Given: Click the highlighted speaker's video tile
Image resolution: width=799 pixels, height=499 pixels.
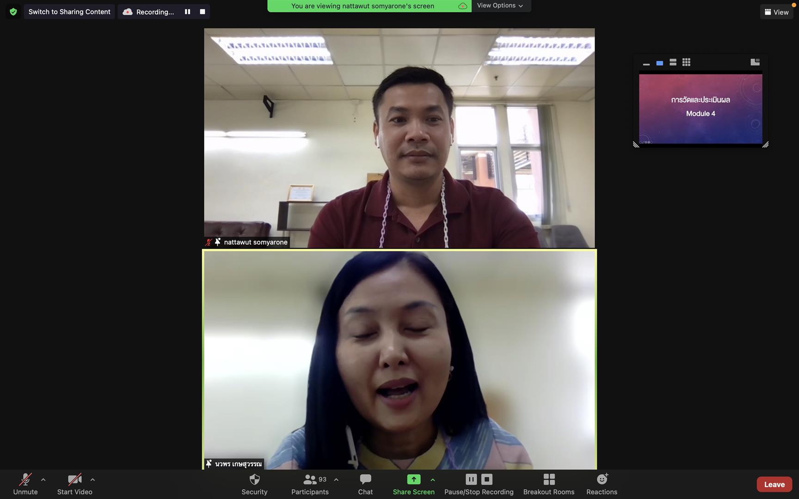Looking at the screenshot, I should coord(399,359).
